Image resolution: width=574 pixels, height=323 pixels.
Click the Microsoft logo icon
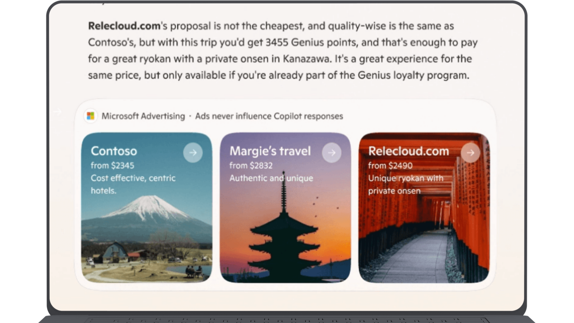90,116
